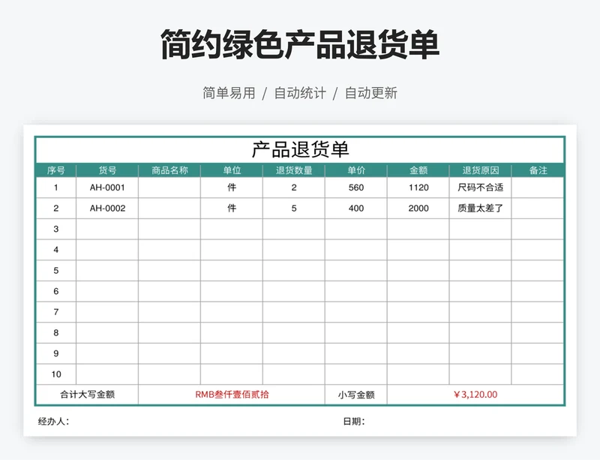600x460 pixels.
Task: Select the 商品名称 column header
Action: pos(169,170)
